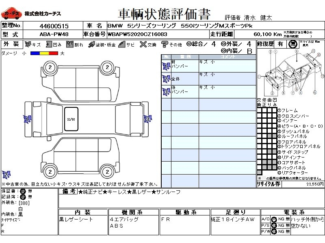The height and width of the screenshot is (243, 325).
Task: Click the その他 question mark legend icon
Action: coord(165,45)
